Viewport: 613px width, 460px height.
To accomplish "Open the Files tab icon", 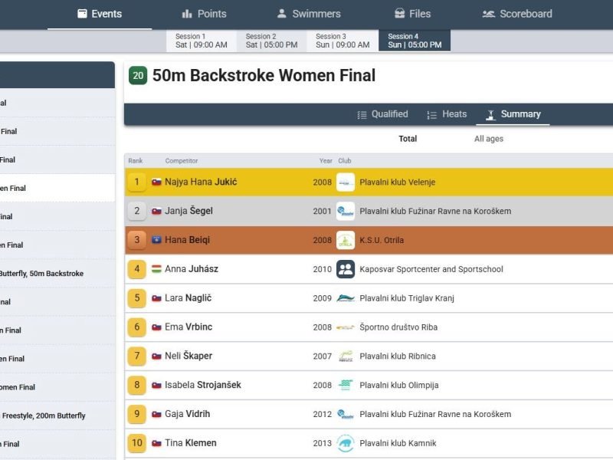I will point(399,14).
